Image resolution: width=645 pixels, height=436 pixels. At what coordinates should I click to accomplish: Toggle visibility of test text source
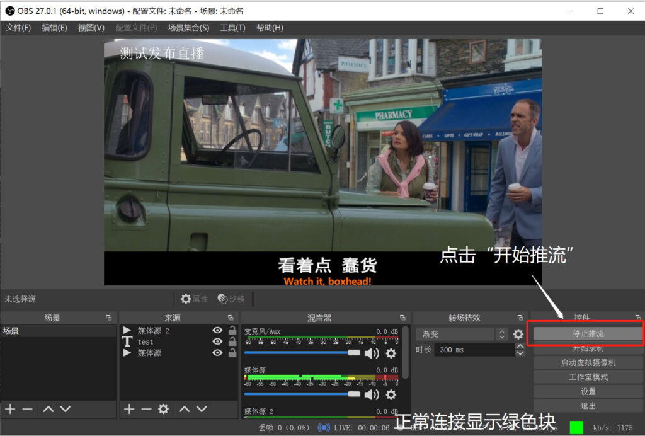tap(217, 341)
